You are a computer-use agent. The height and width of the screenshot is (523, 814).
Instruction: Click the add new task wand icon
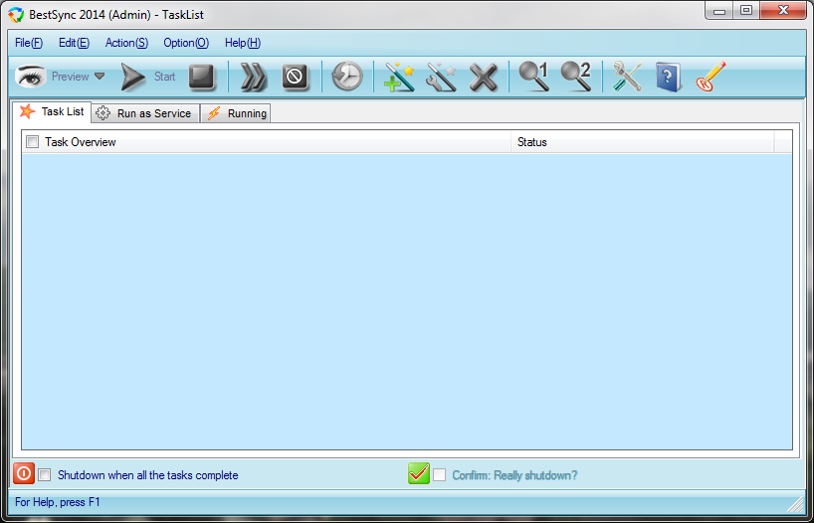(399, 77)
